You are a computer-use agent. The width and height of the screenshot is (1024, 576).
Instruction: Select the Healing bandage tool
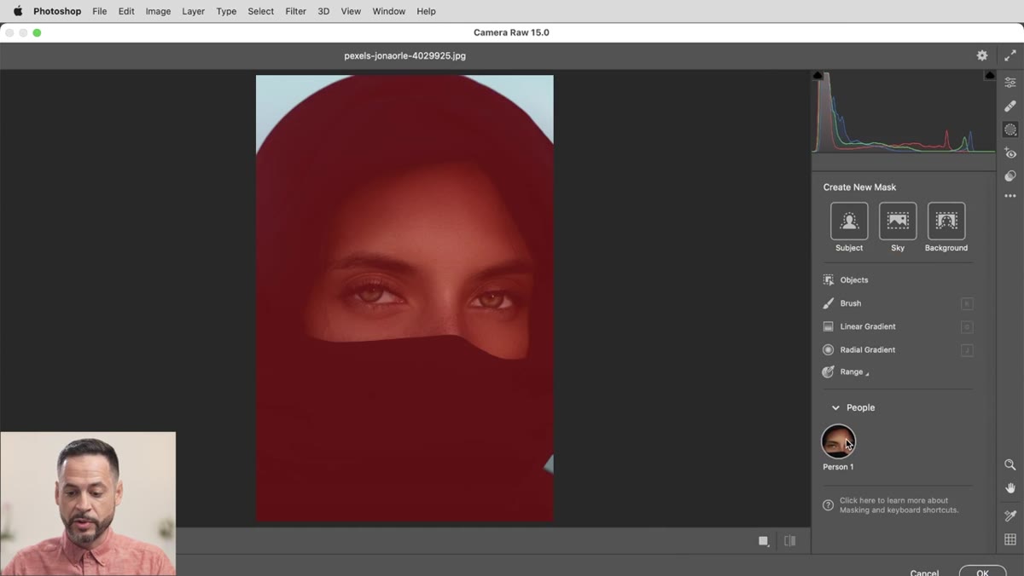coord(1010,107)
